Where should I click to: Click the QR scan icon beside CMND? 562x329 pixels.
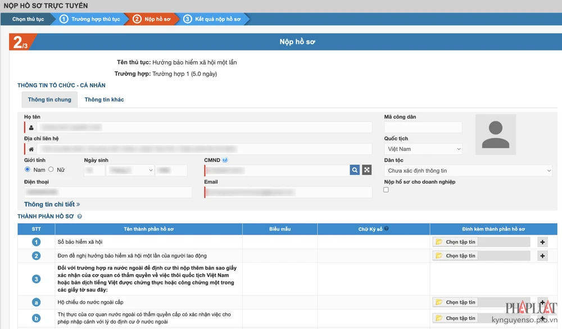click(x=367, y=170)
